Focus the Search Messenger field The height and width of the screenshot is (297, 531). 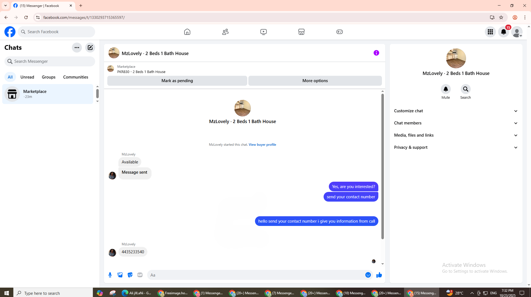point(50,61)
